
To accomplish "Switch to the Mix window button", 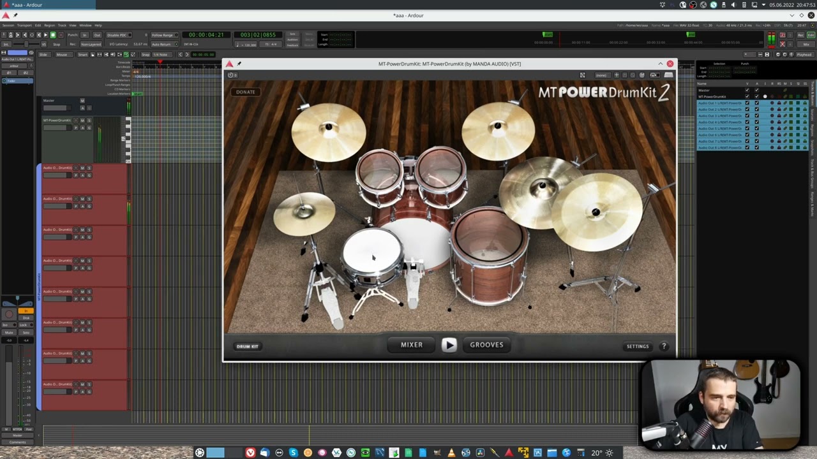I will click(806, 44).
